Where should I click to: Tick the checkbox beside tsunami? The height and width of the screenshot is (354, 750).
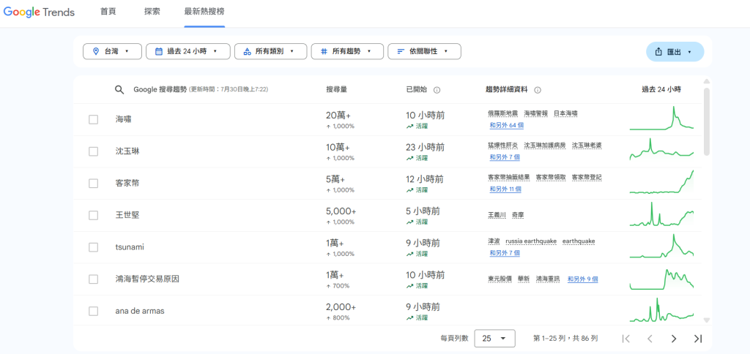[93, 247]
